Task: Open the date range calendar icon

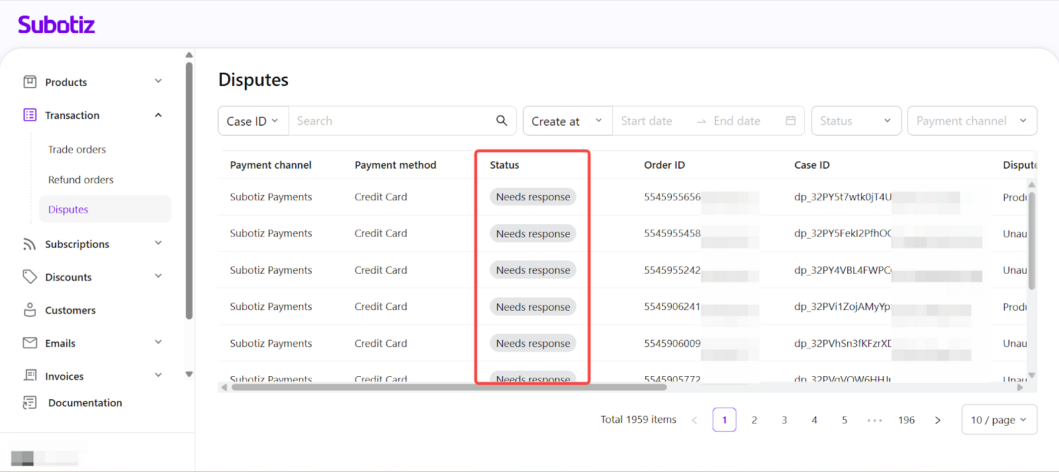Action: (x=790, y=120)
